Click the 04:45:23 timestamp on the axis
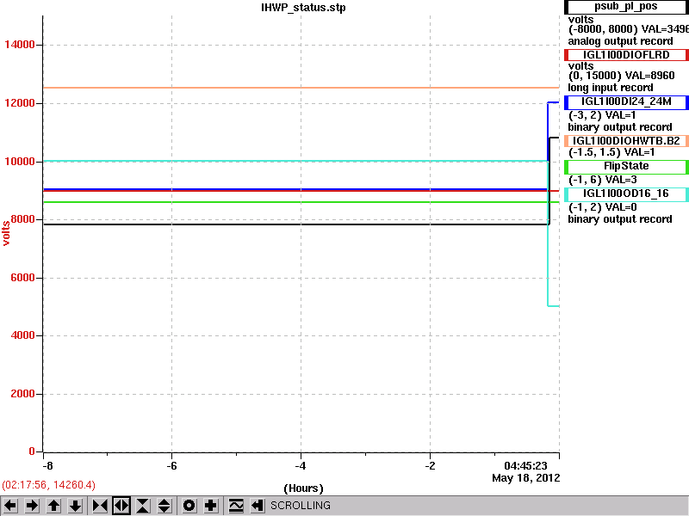The width and height of the screenshot is (689, 516). point(525,465)
